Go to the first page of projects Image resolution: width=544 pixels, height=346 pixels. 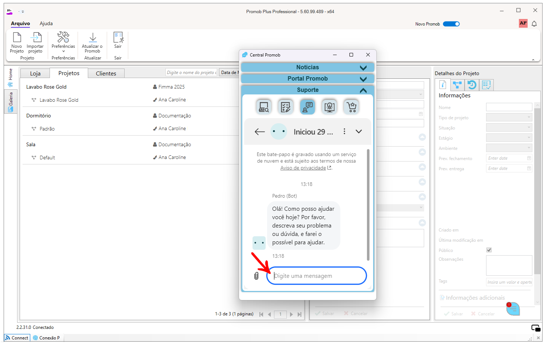click(x=261, y=314)
